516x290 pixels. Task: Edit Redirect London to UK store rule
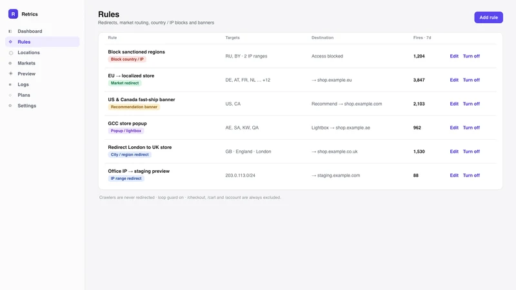click(x=454, y=151)
